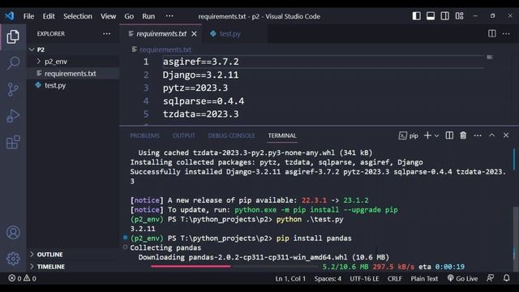Open the Run and Debug view

click(13, 116)
